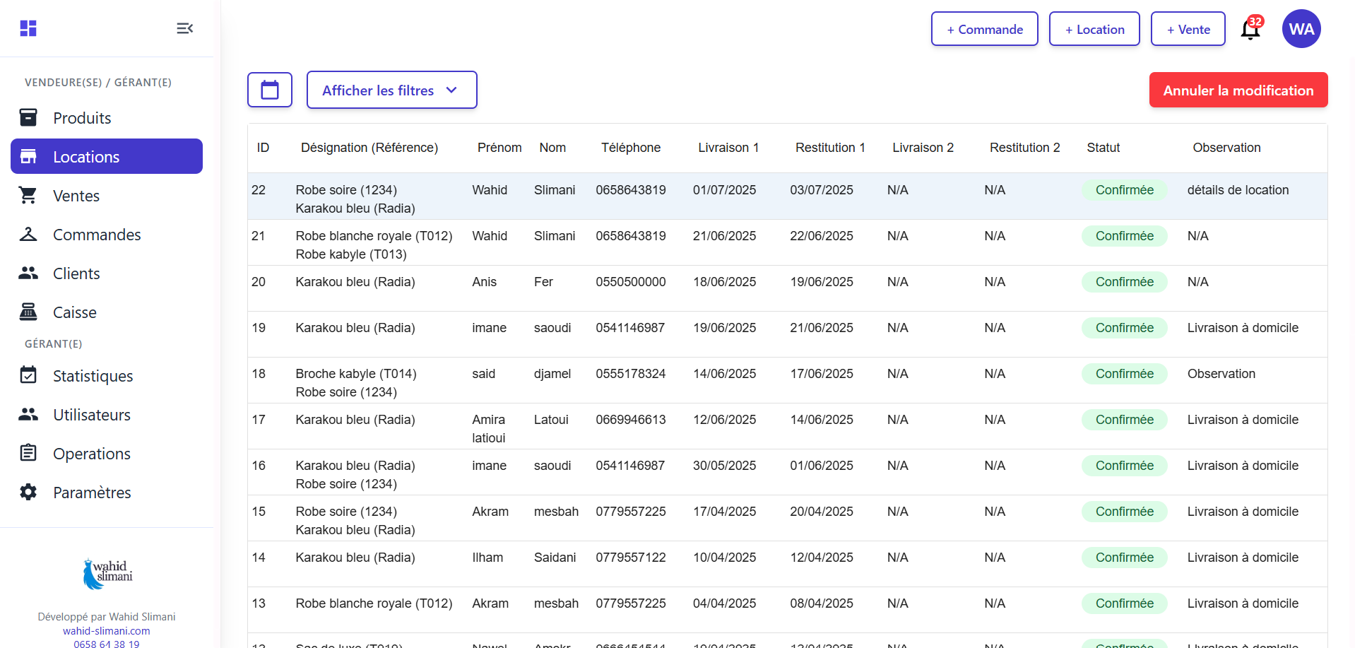Click Confirmée badge in row 15

click(x=1125, y=512)
